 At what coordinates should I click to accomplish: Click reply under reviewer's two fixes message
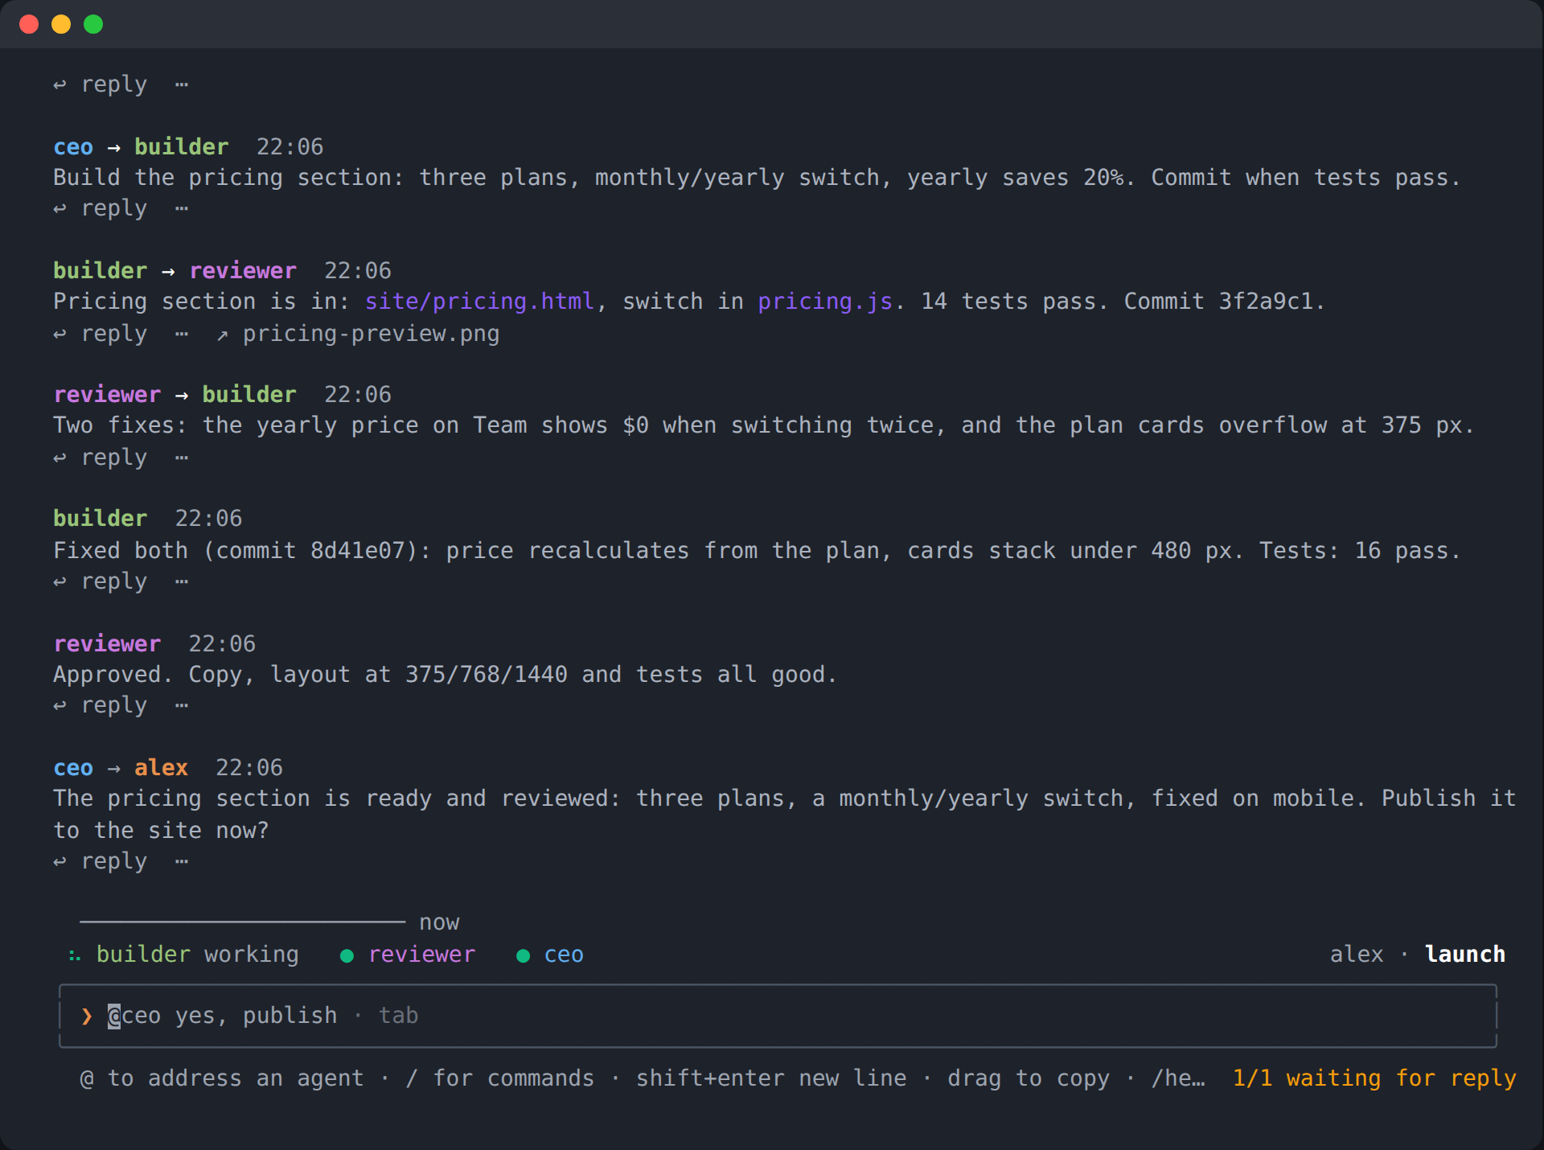[x=101, y=458]
